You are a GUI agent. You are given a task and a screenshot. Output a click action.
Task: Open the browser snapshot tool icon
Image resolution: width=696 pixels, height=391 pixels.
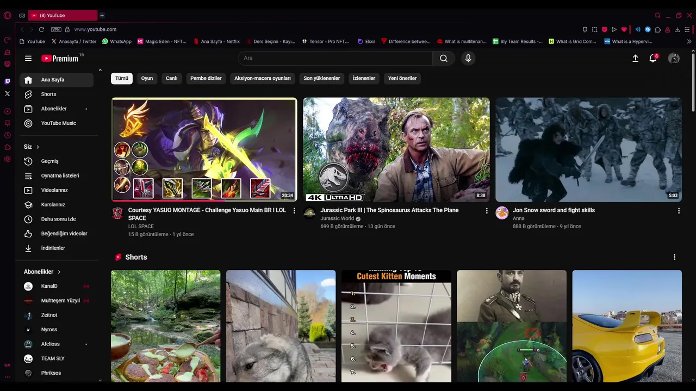(595, 29)
